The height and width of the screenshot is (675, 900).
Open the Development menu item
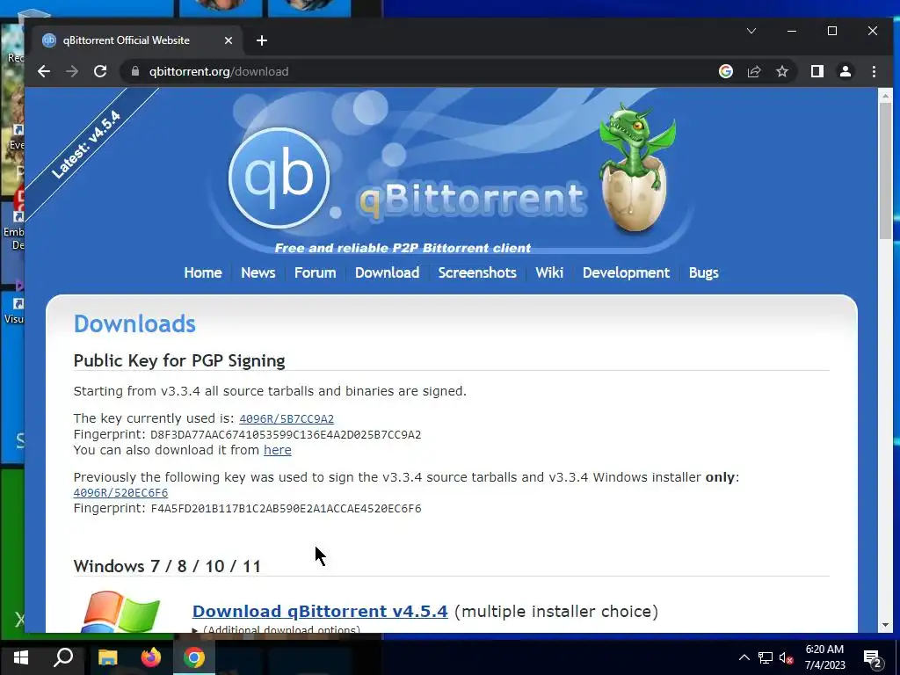tap(626, 272)
